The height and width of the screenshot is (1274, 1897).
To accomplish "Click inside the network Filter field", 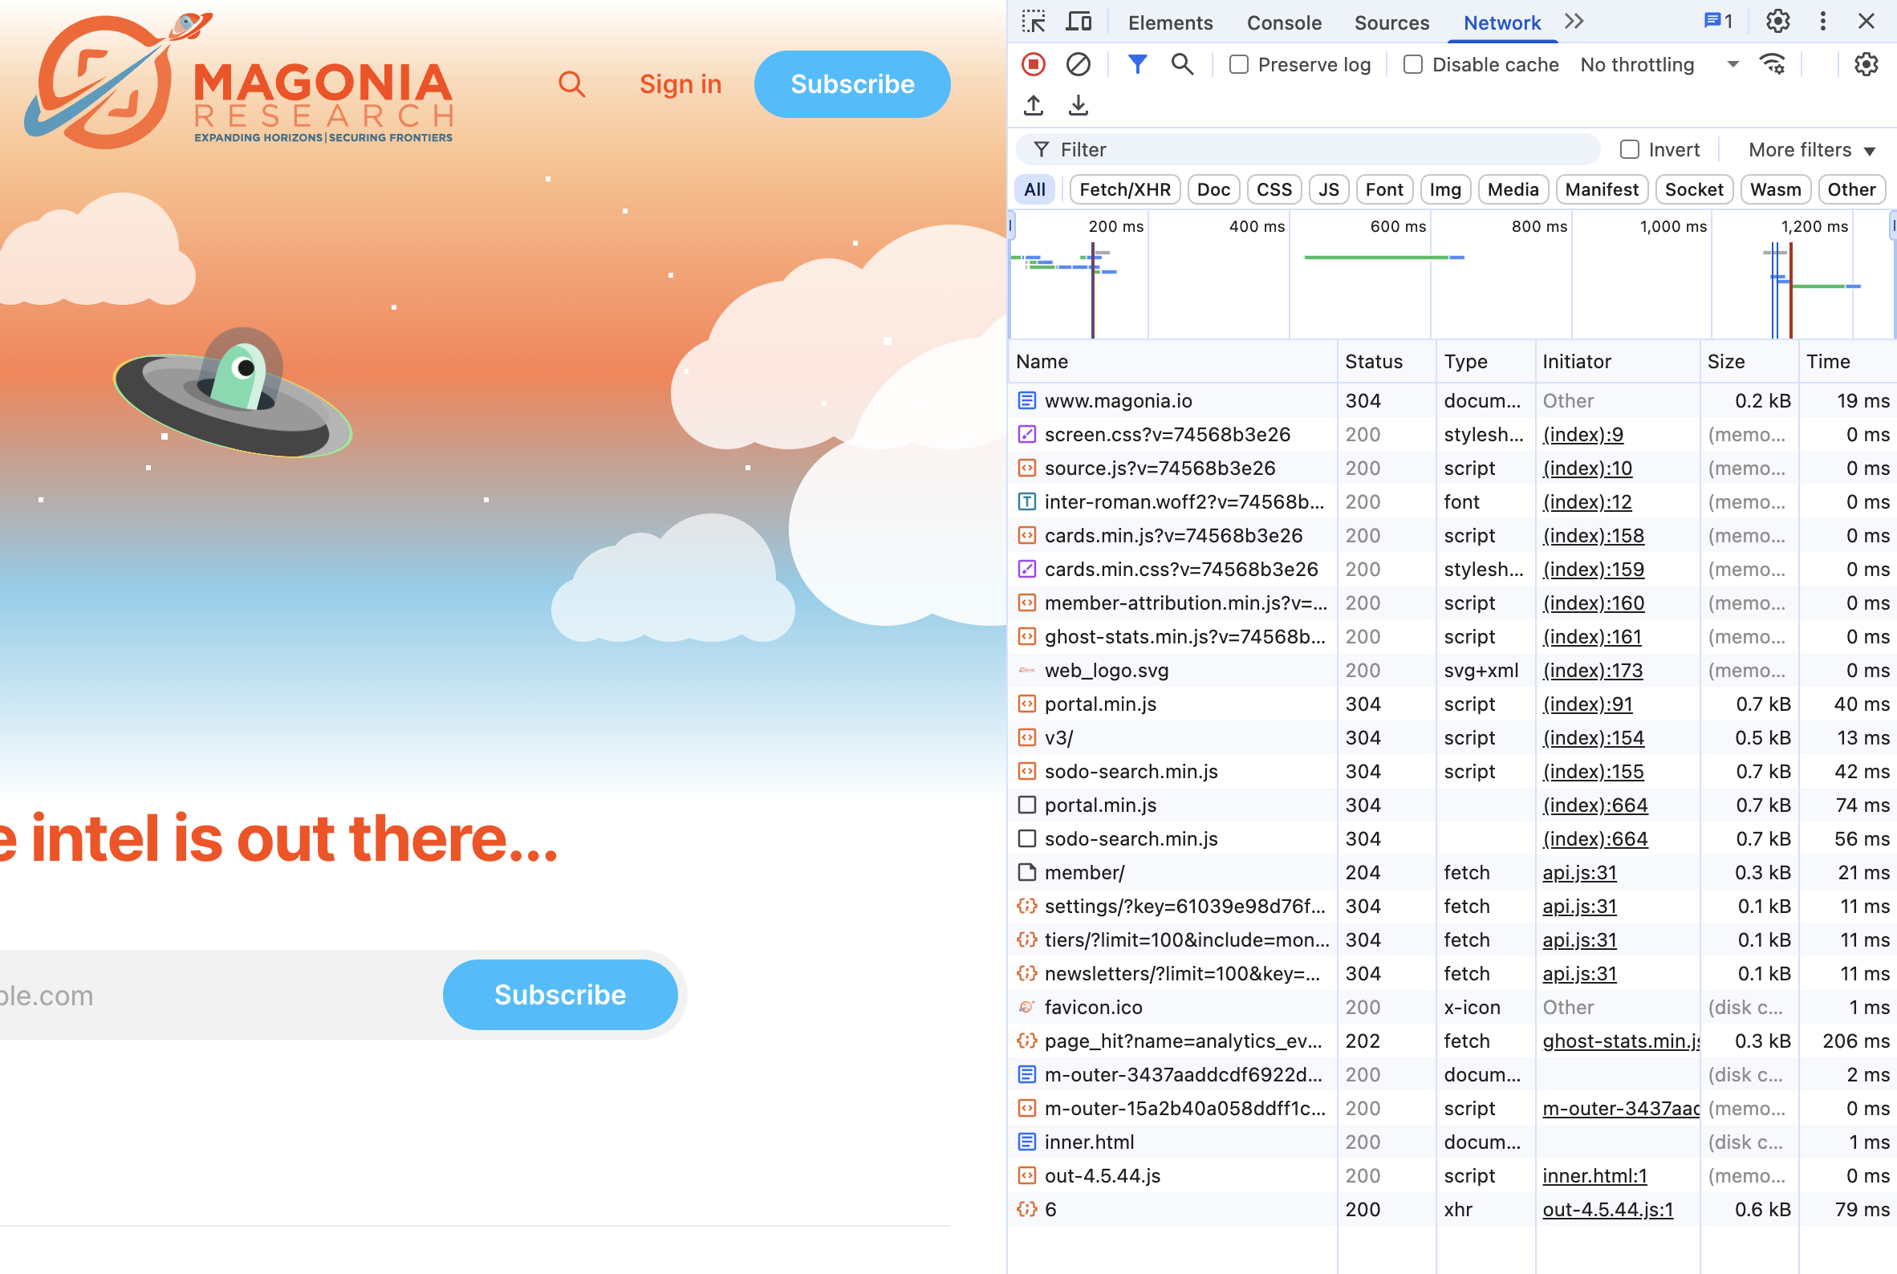I will (1301, 149).
